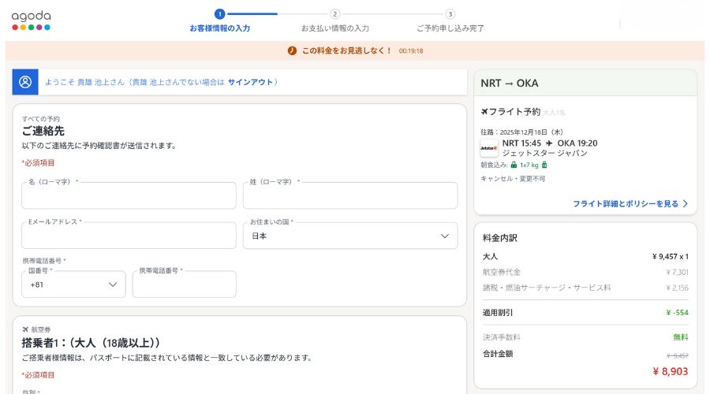
Task: Click the airplane icon beside 航空券 label
Action: coord(25,329)
